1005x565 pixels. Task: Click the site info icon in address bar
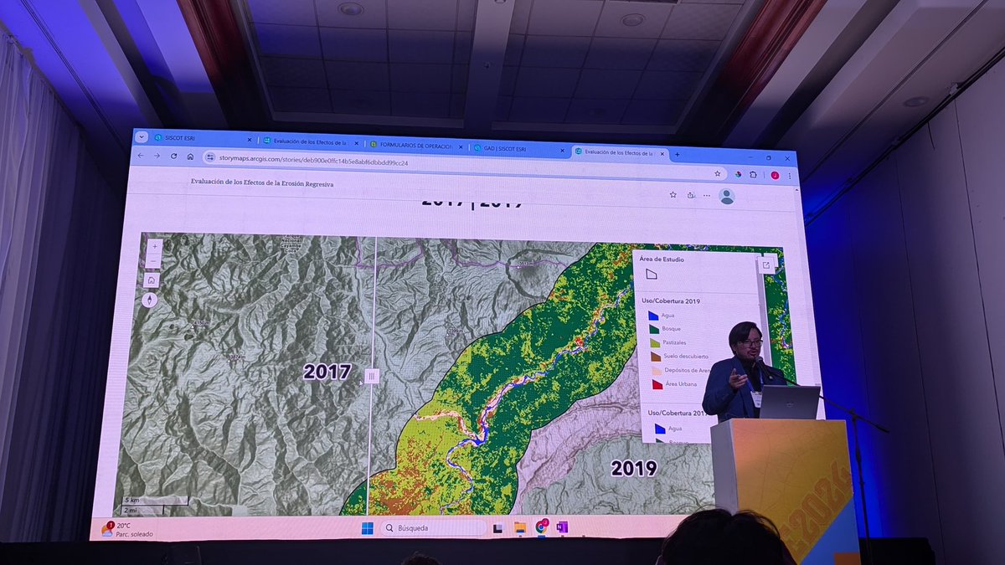pos(210,157)
